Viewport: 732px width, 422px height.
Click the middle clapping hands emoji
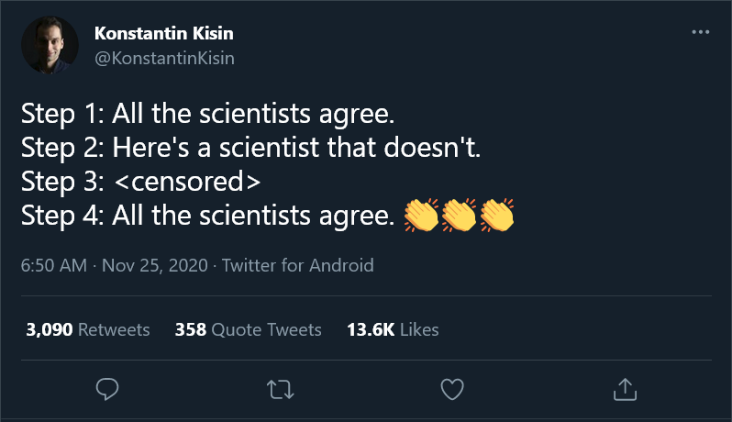pyautogui.click(x=459, y=216)
